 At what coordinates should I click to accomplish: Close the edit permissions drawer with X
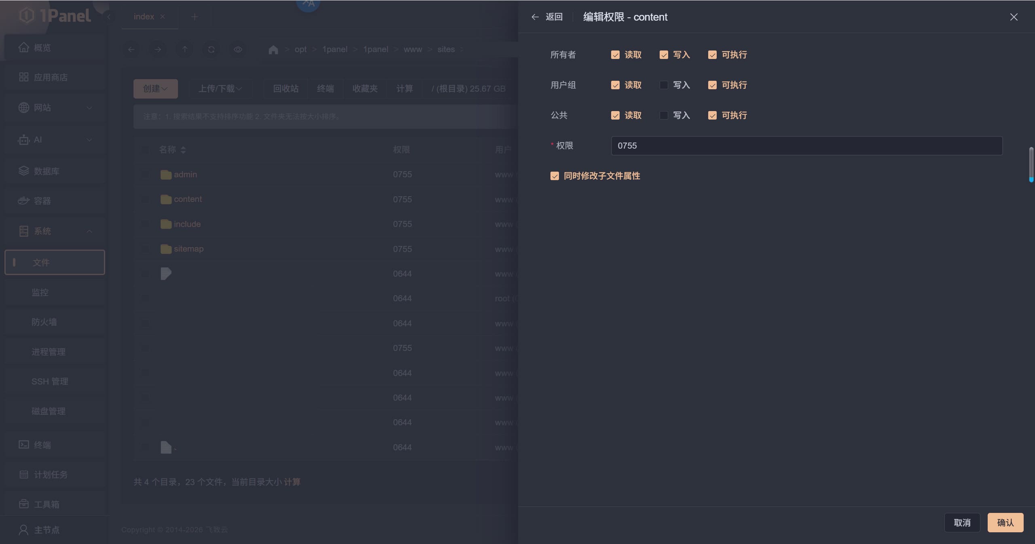point(1013,17)
